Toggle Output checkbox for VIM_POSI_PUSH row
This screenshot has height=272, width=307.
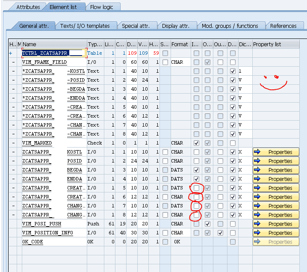pos(208,224)
